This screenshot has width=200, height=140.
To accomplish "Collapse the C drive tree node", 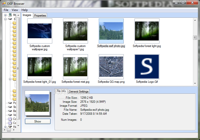I will pos(5,19).
